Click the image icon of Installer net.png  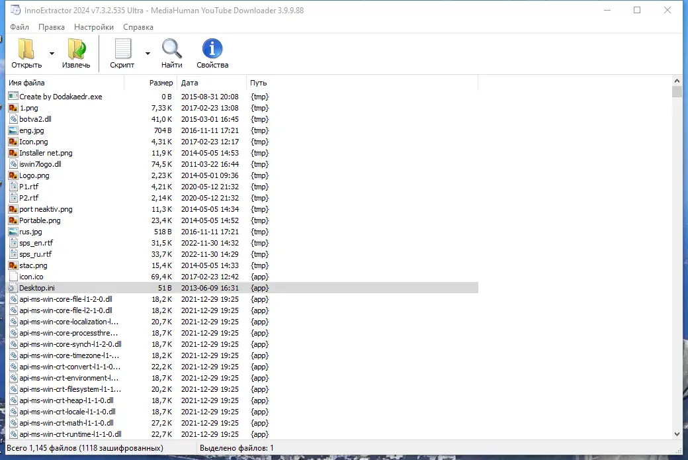pos(13,153)
